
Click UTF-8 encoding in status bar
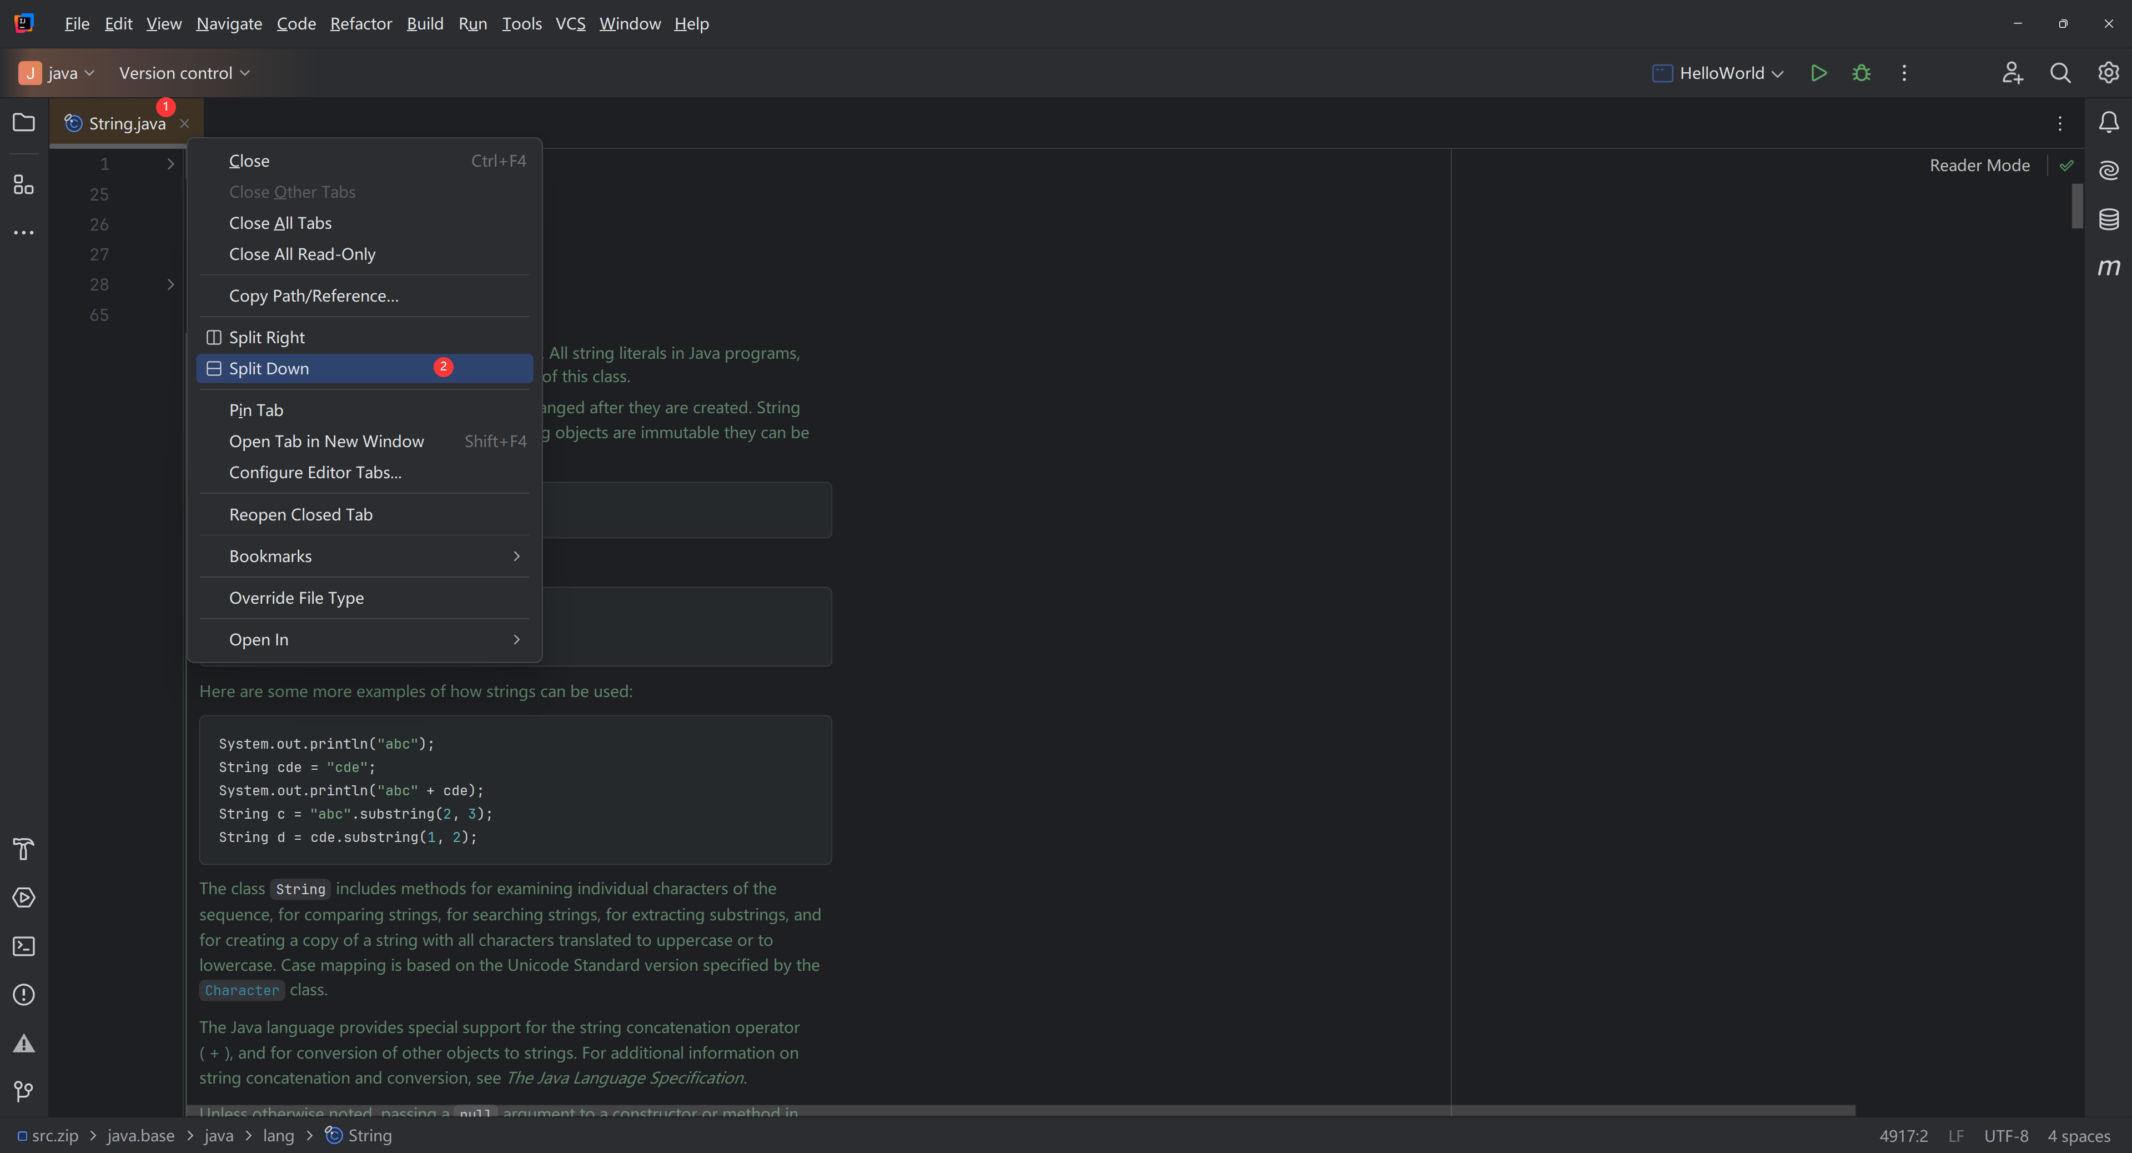2005,1136
